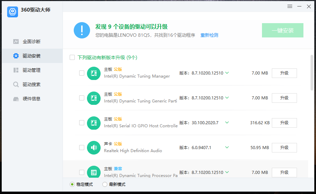316x194 pixels.
Task: Click the Realtek High Definition Audio name
Action: pyautogui.click(x=133, y=150)
